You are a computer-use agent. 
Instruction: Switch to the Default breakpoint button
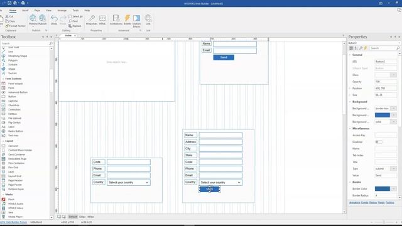coord(73,217)
